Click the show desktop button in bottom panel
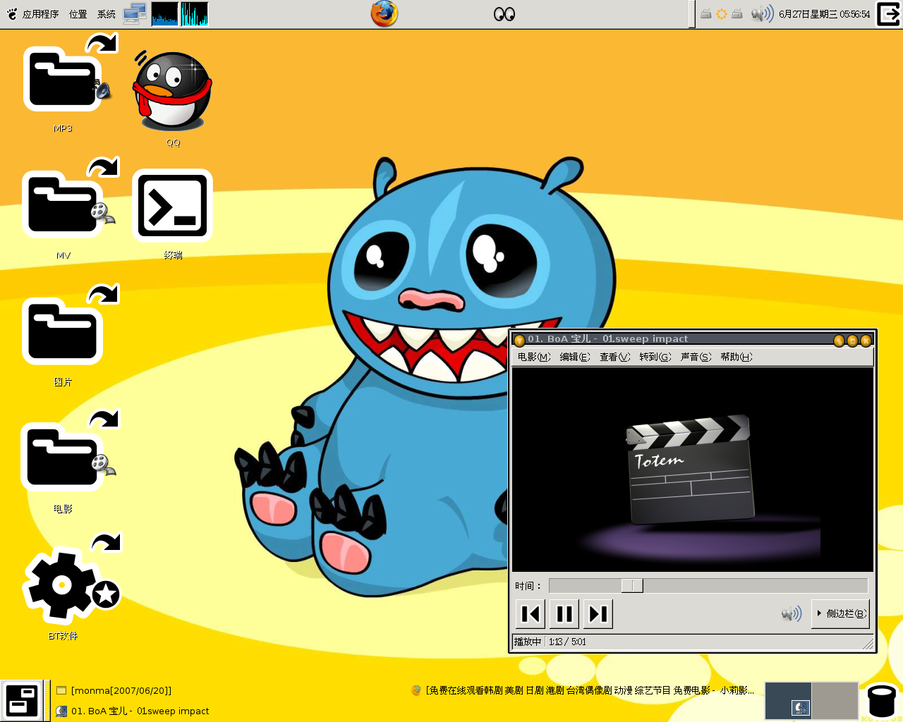Viewport: 903px width, 722px height. 22,701
